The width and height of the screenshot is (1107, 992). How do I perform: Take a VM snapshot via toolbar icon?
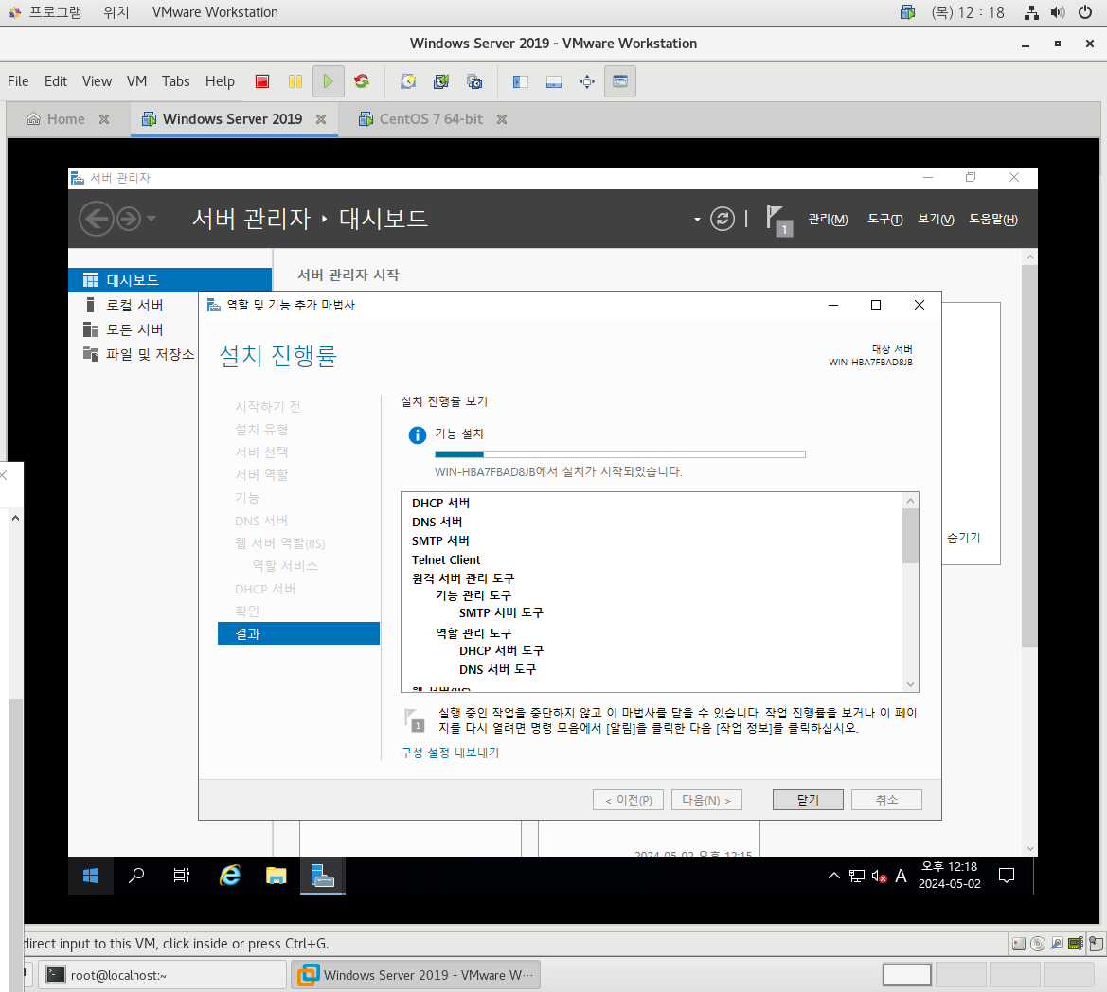click(408, 81)
